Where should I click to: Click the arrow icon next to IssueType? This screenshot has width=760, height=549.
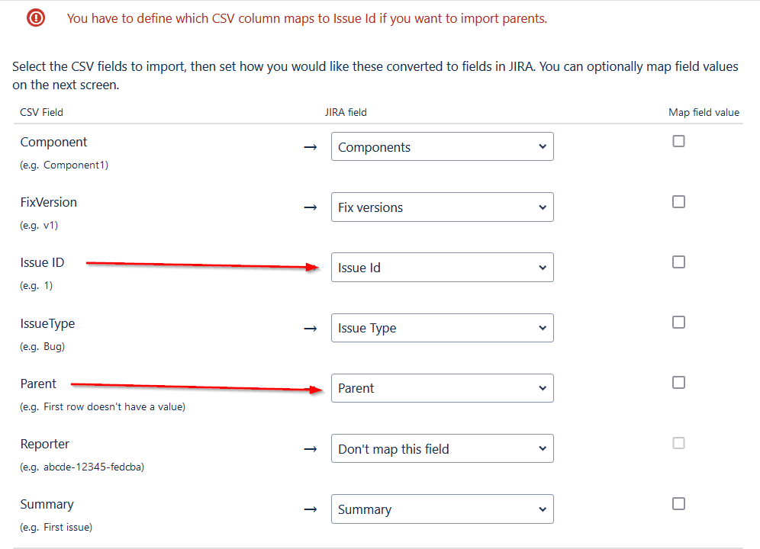(x=310, y=328)
